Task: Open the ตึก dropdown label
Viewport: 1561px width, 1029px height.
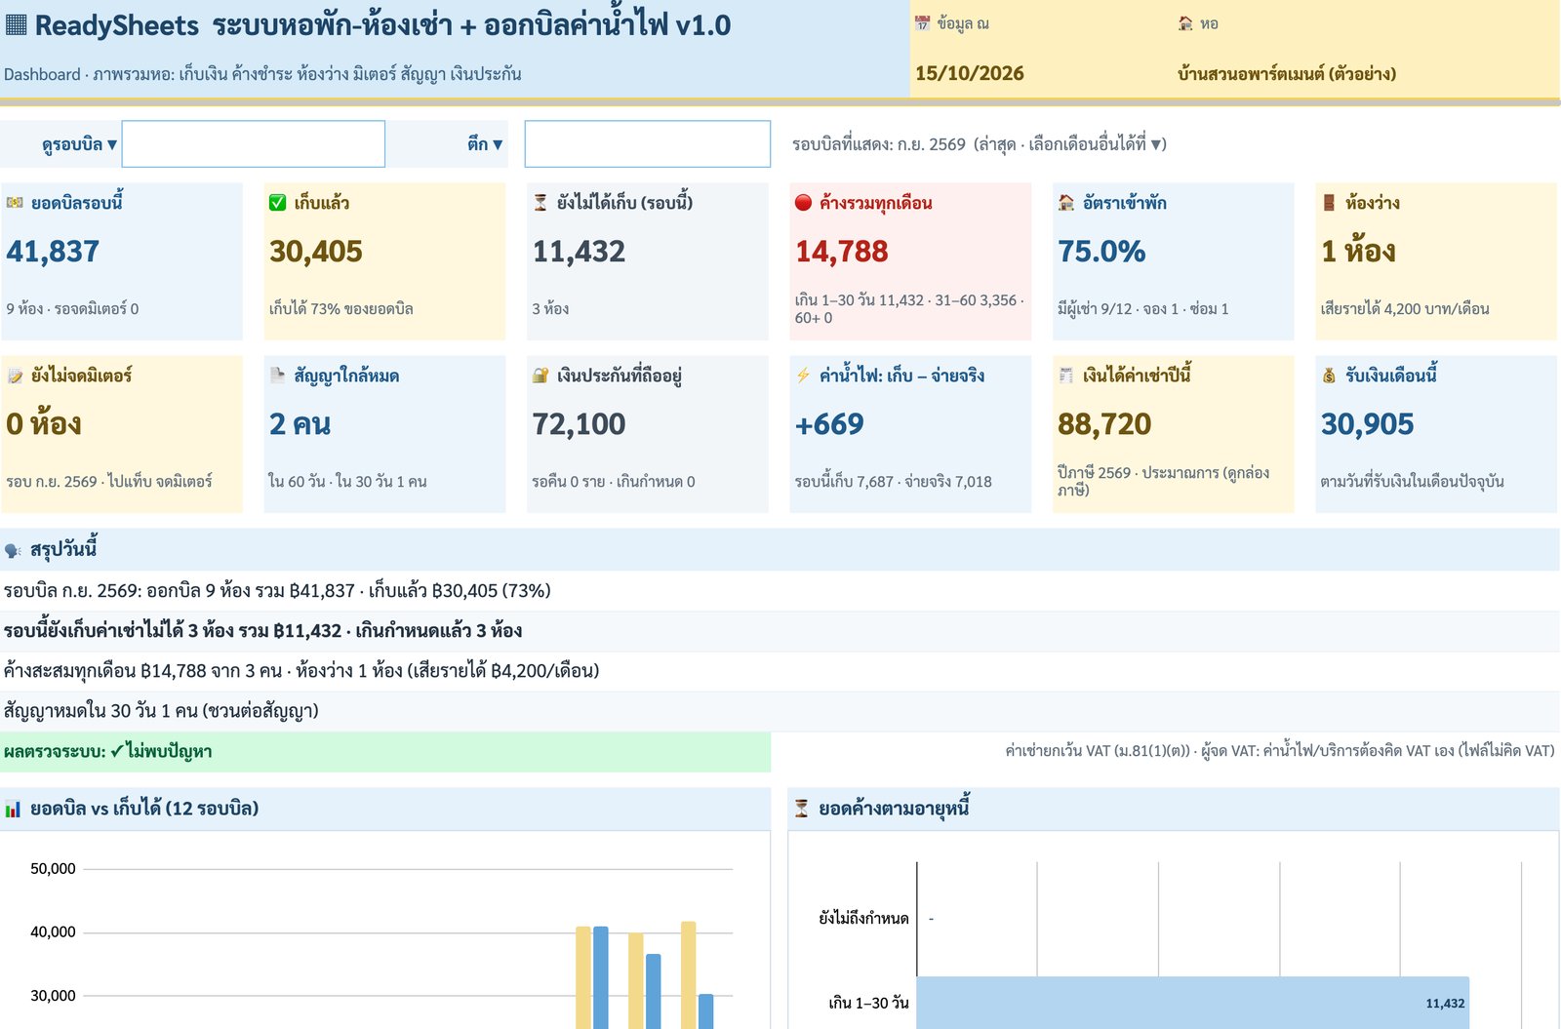Action: pyautogui.click(x=485, y=144)
